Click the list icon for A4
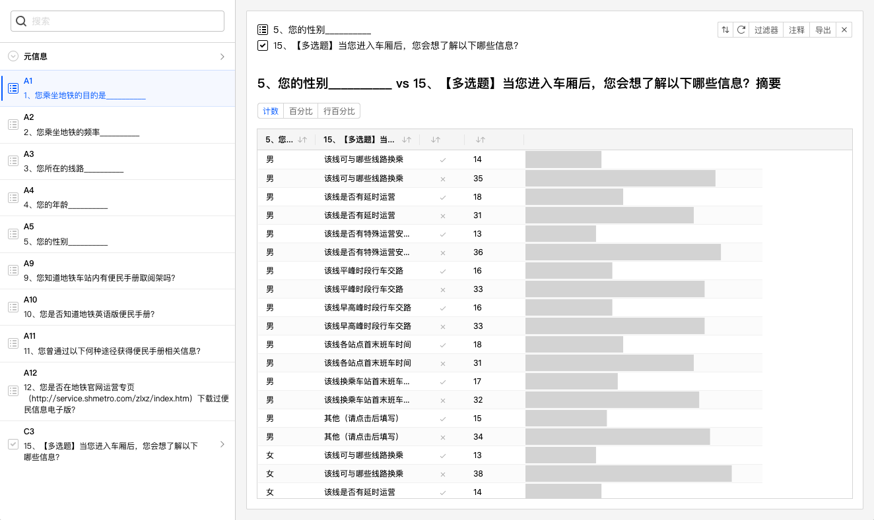The image size is (874, 520). (x=13, y=197)
